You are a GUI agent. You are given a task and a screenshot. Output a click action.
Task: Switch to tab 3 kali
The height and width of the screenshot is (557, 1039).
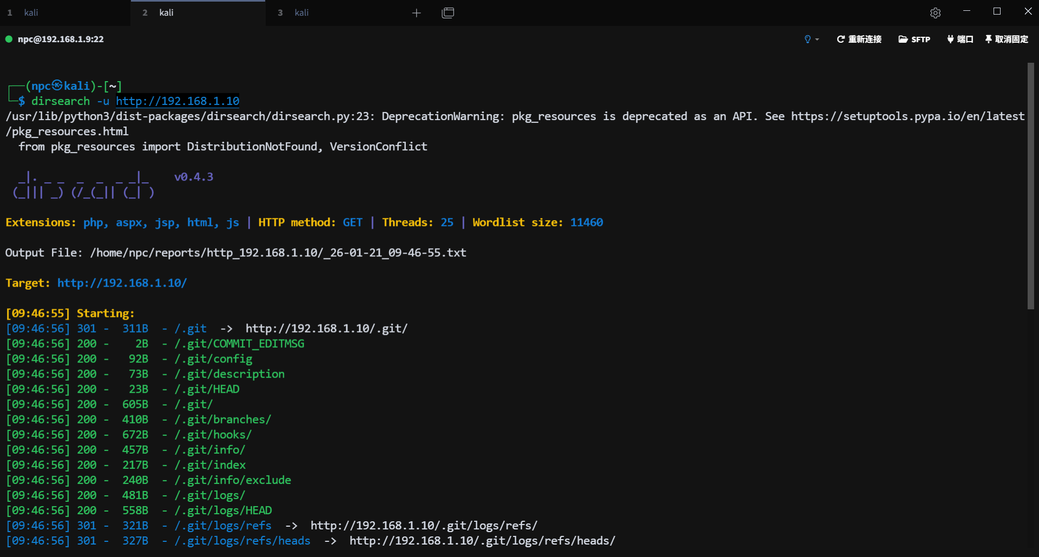[x=301, y=12]
